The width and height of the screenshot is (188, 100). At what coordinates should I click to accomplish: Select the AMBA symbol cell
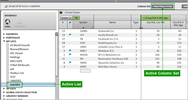(x=84, y=31)
